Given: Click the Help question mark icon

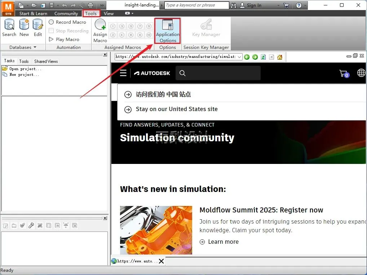Looking at the screenshot, I should coord(299,5).
